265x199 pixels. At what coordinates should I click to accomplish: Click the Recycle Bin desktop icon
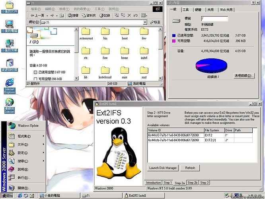click(10, 65)
